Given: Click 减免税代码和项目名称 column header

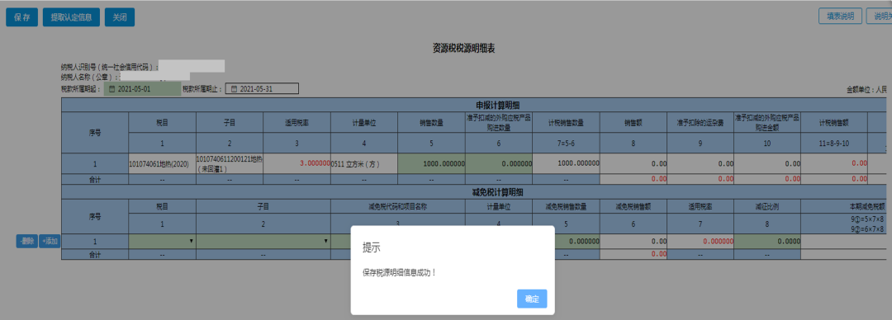Looking at the screenshot, I should (397, 207).
